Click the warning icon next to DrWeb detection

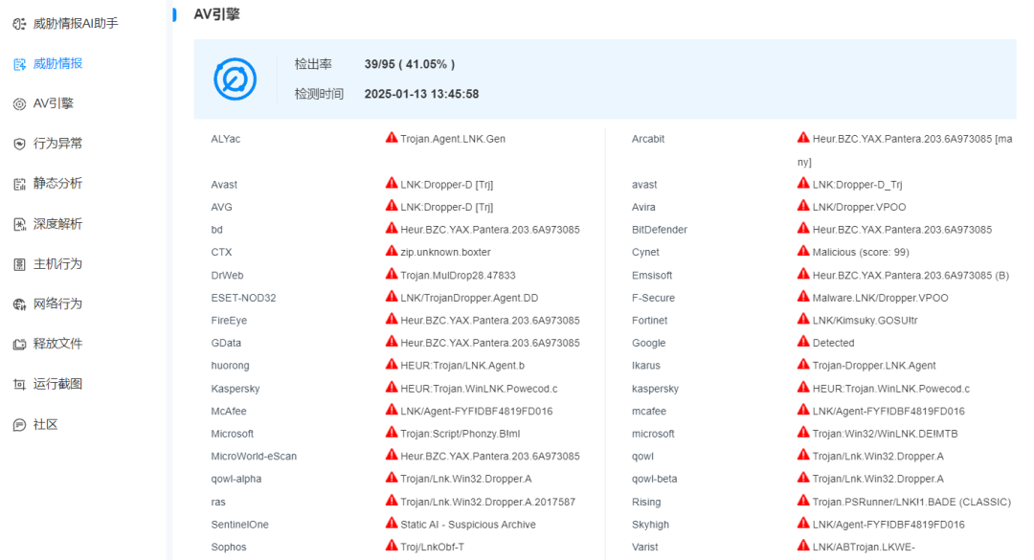[392, 274]
